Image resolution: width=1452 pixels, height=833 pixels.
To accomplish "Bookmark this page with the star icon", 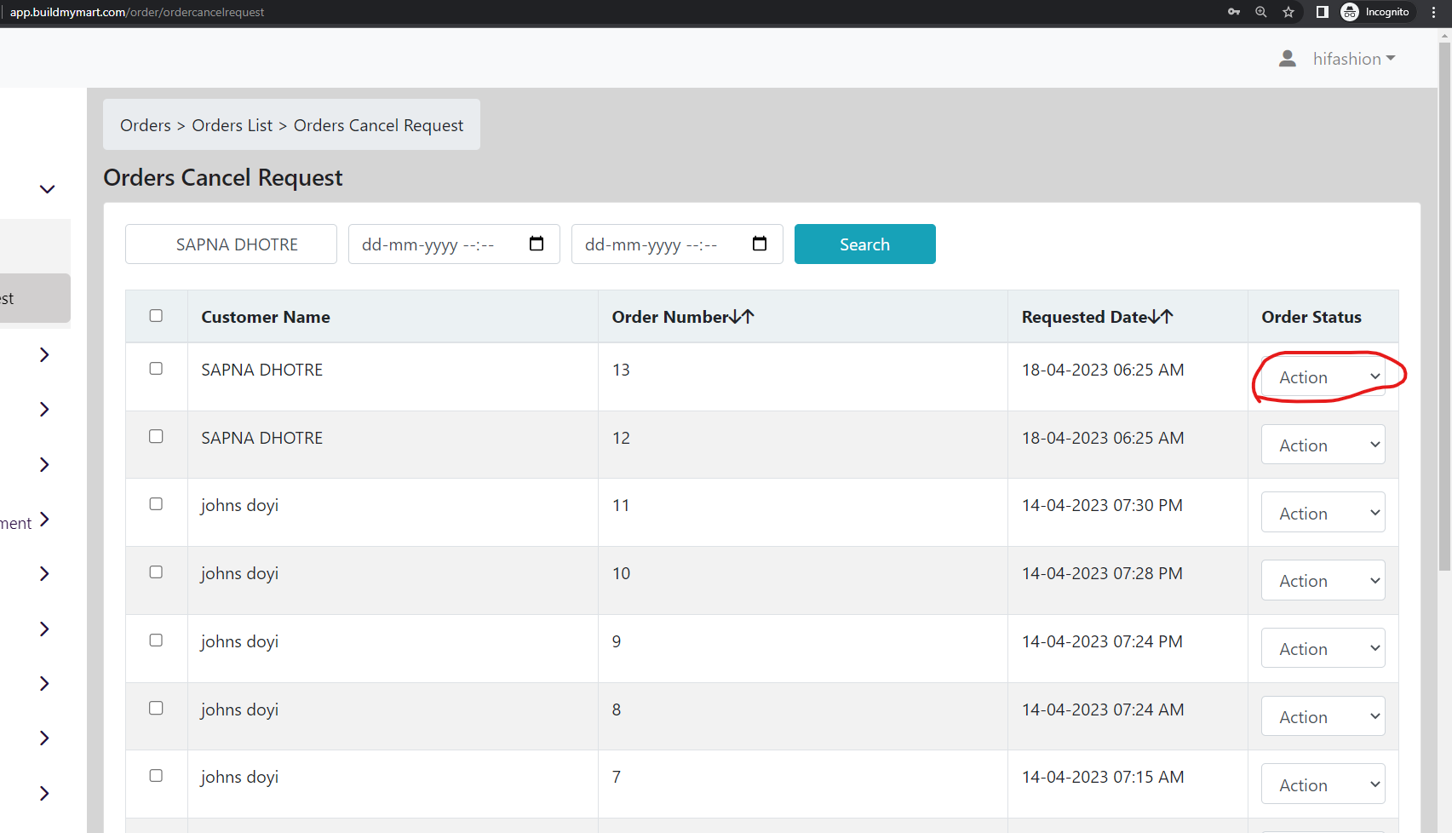I will [x=1288, y=12].
